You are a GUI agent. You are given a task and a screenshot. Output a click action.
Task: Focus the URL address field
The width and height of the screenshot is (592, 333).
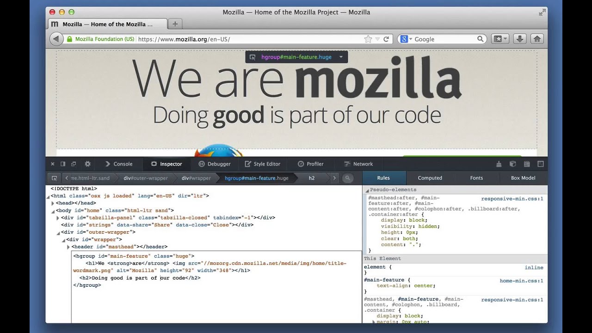(x=250, y=39)
